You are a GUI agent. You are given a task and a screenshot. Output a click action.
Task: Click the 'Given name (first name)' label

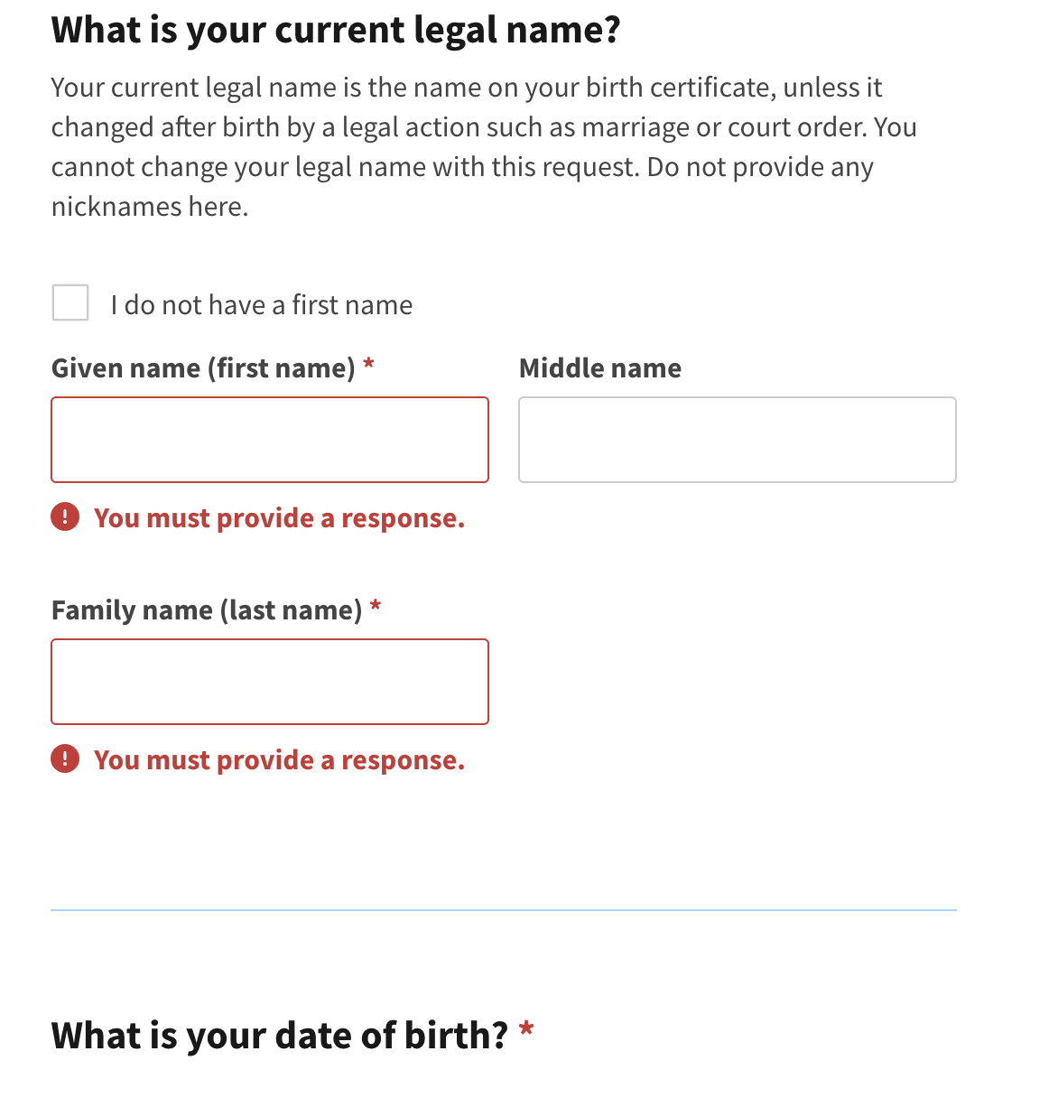pyautogui.click(x=203, y=368)
